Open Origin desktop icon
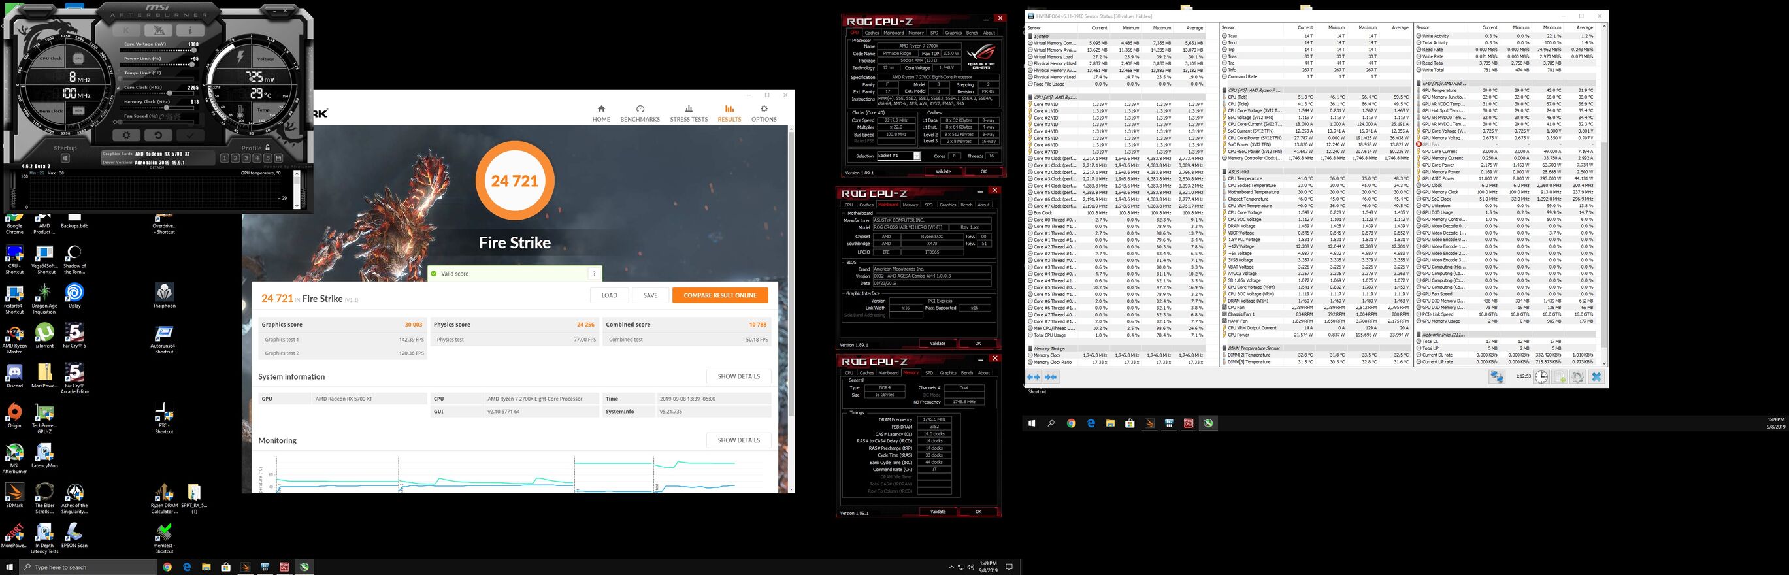Screen dimensions: 1789x575 tap(14, 416)
